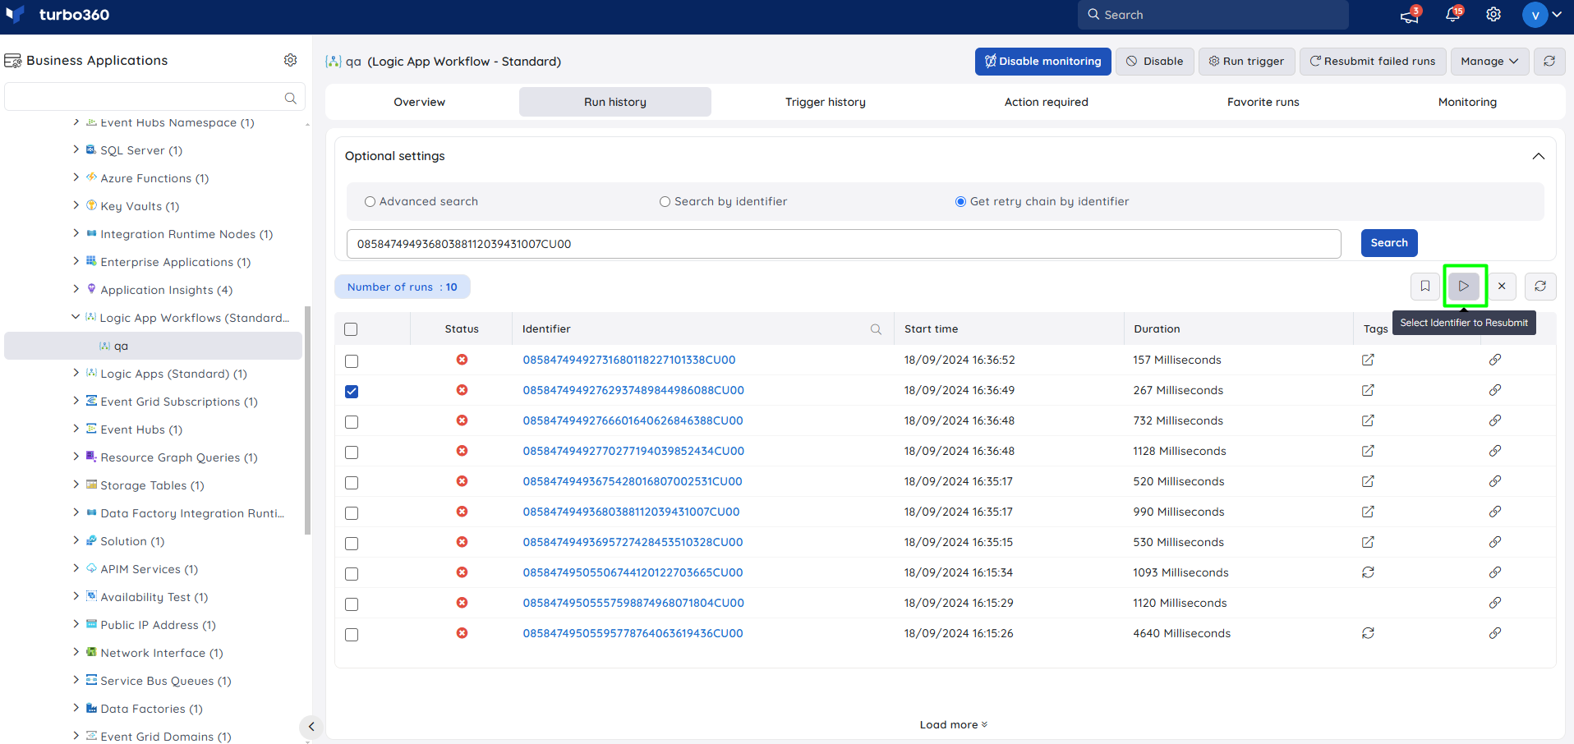Image resolution: width=1574 pixels, height=744 pixels.
Task: Click Identifier column search icon
Action: [876, 329]
